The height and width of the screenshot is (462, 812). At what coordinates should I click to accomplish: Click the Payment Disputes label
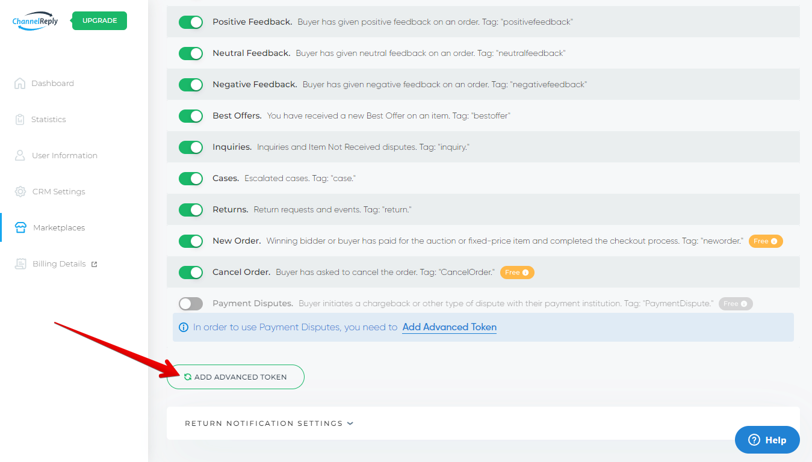tap(253, 303)
